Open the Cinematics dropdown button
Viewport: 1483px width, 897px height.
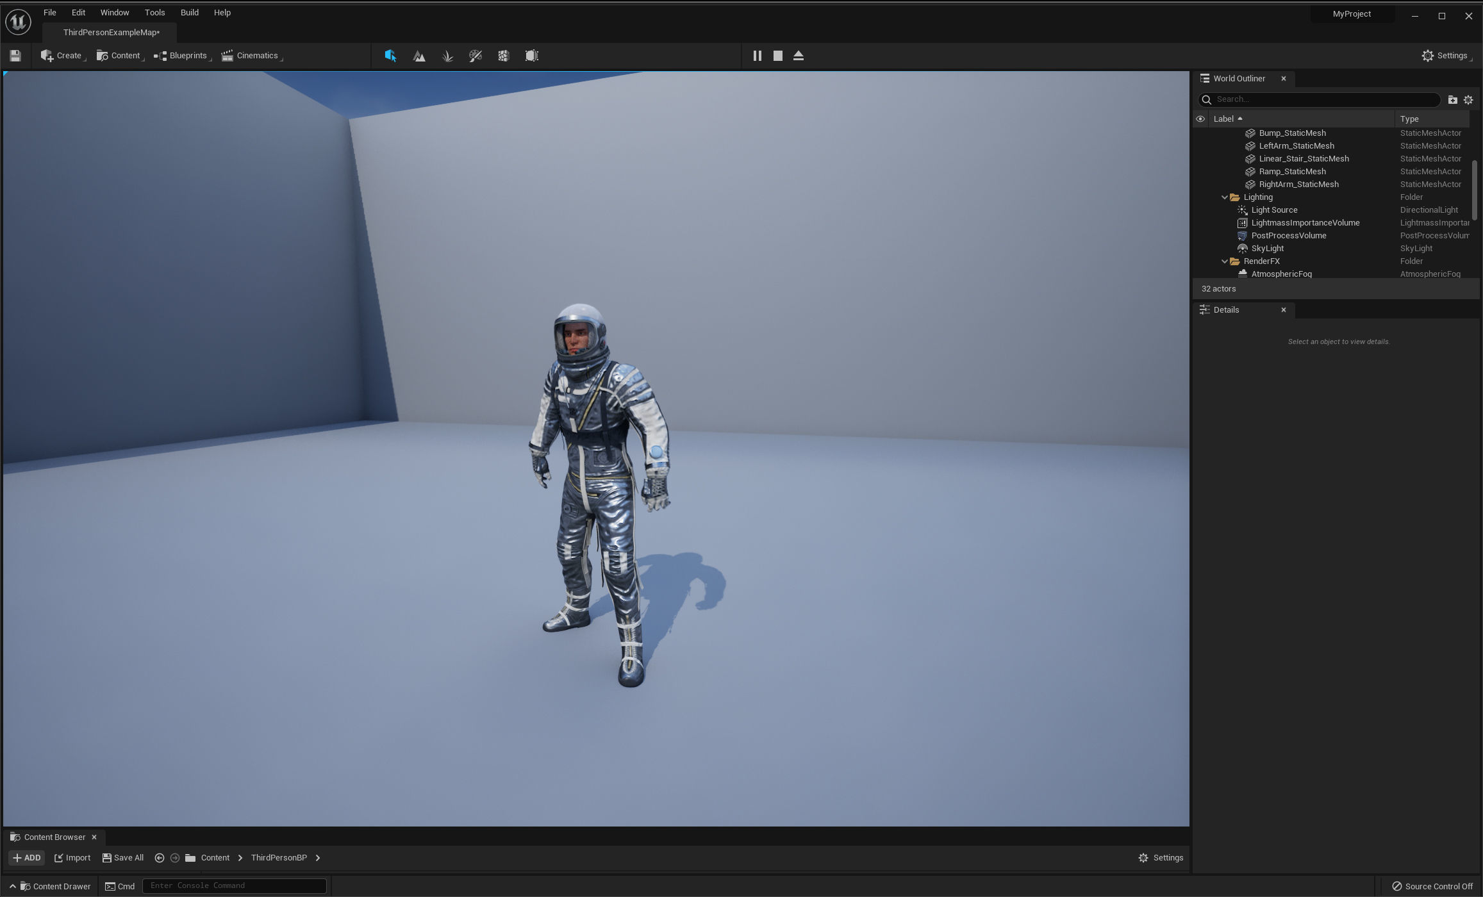tap(251, 56)
